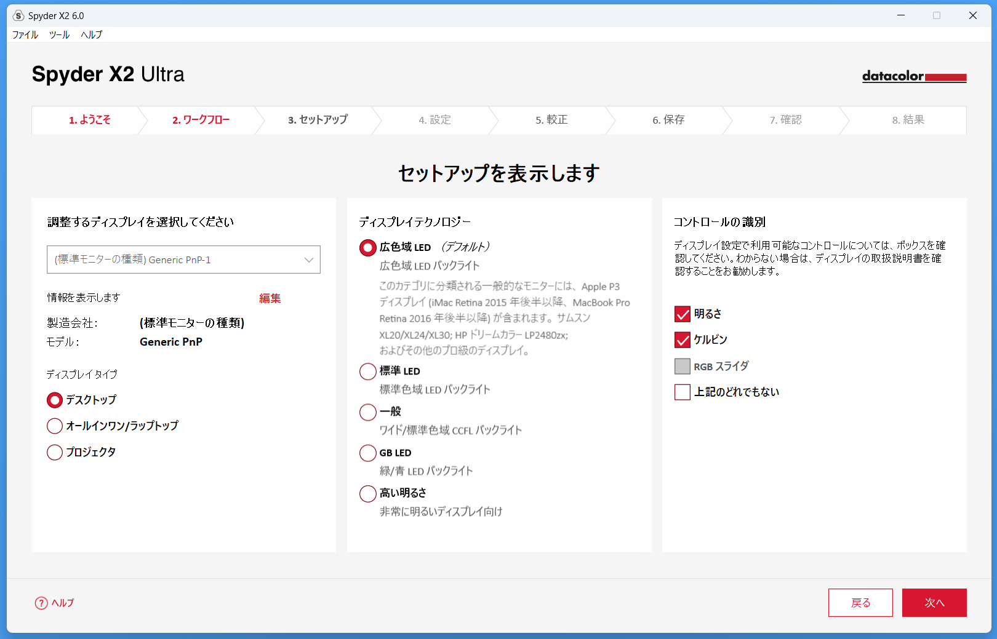Click the コントロールの識別 heading
Image resolution: width=997 pixels, height=639 pixels.
[719, 222]
